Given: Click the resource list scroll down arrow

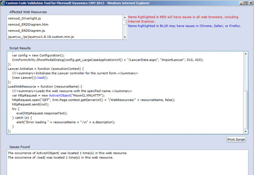Looking at the screenshot, I should tap(125, 37).
